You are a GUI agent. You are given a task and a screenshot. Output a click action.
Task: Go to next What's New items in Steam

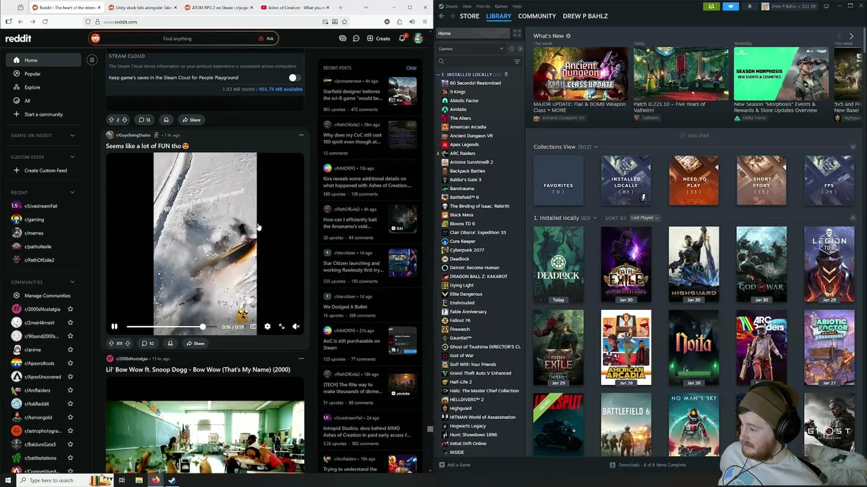pyautogui.click(x=851, y=36)
